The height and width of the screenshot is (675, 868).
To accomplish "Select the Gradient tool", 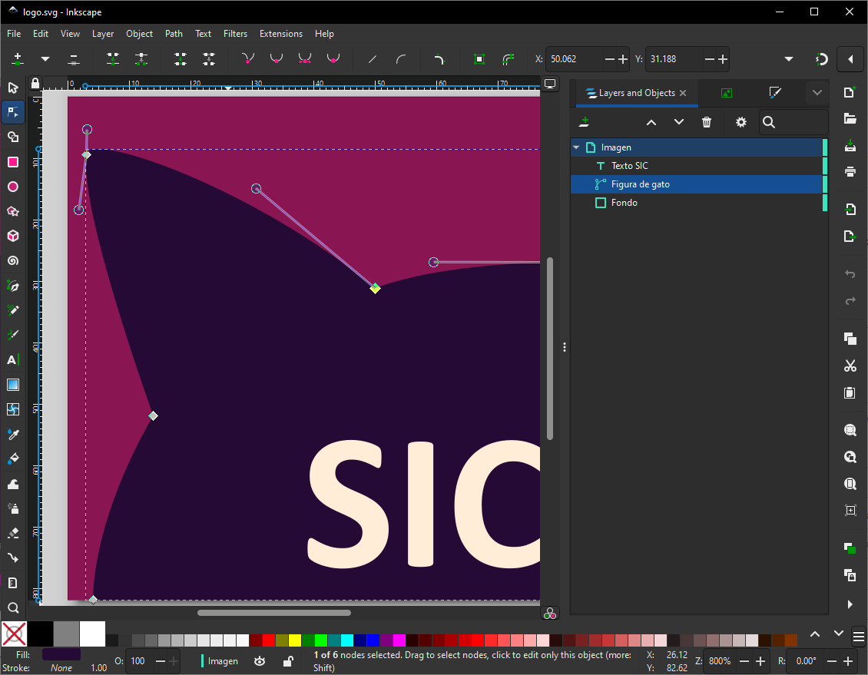I will (12, 385).
